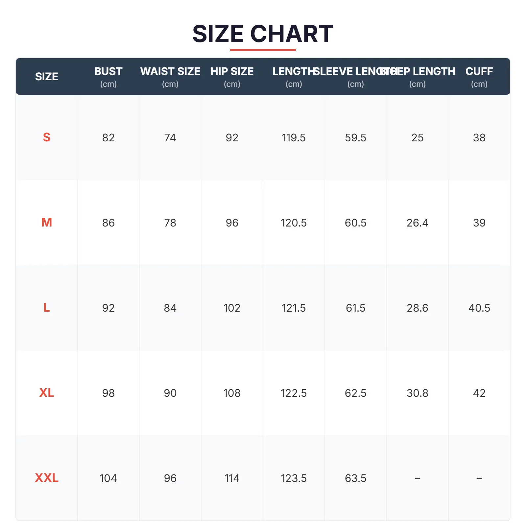526x526 pixels.
Task: Select the SIZE column header
Action: click(47, 77)
